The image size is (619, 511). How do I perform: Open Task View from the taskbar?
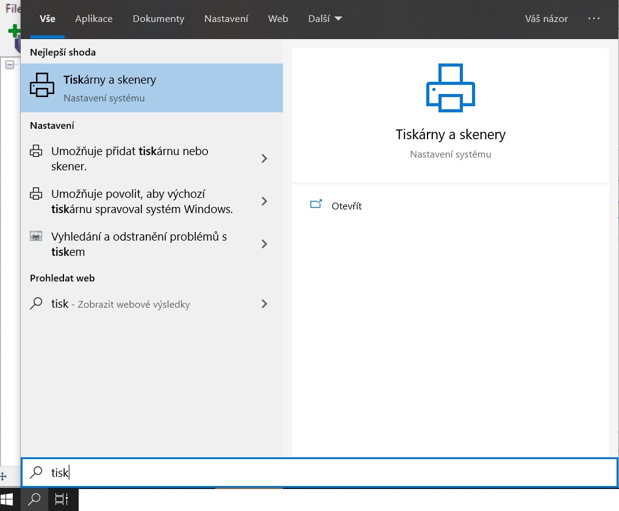tap(61, 499)
